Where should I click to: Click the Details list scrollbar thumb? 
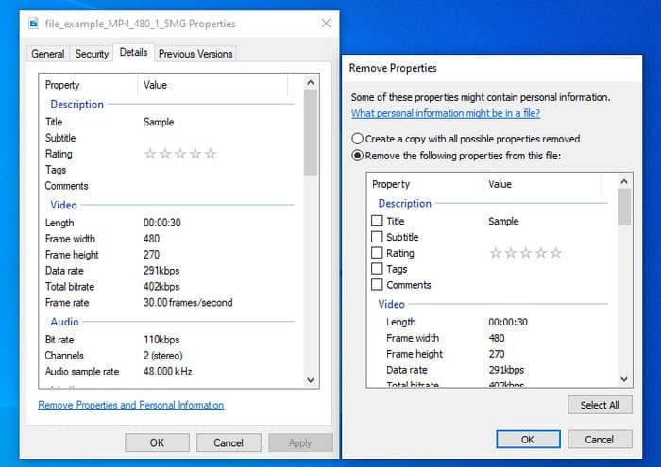pyautogui.click(x=311, y=133)
